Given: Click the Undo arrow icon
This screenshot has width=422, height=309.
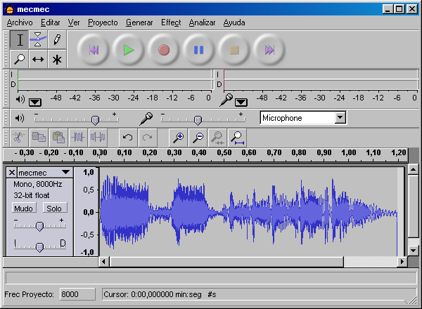Looking at the screenshot, I should tap(127, 137).
